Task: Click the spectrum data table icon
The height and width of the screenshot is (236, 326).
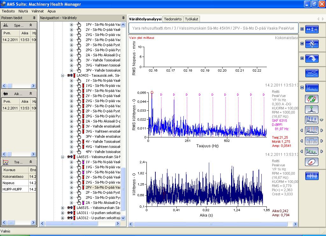Action: point(311,141)
